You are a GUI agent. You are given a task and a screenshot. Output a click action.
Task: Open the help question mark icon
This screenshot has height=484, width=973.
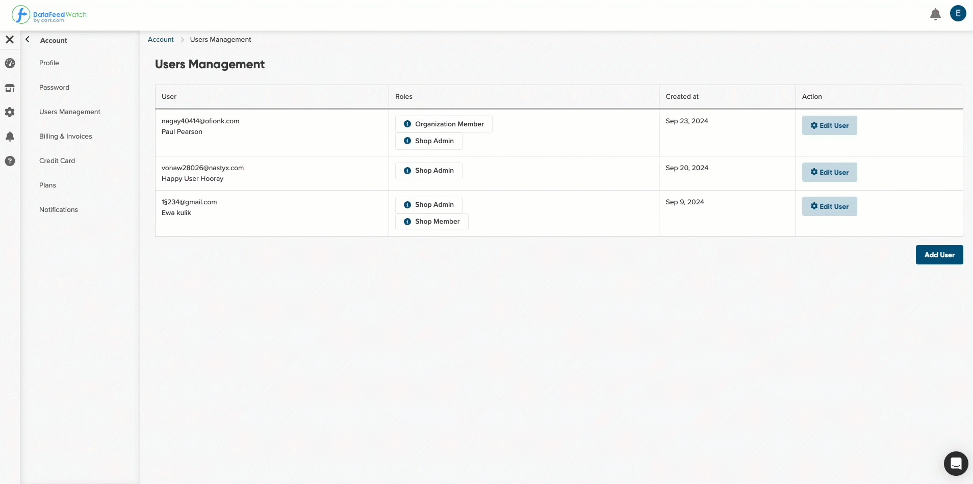[10, 161]
